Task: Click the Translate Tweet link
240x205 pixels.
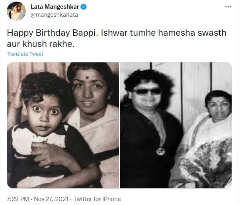Action: (25, 54)
